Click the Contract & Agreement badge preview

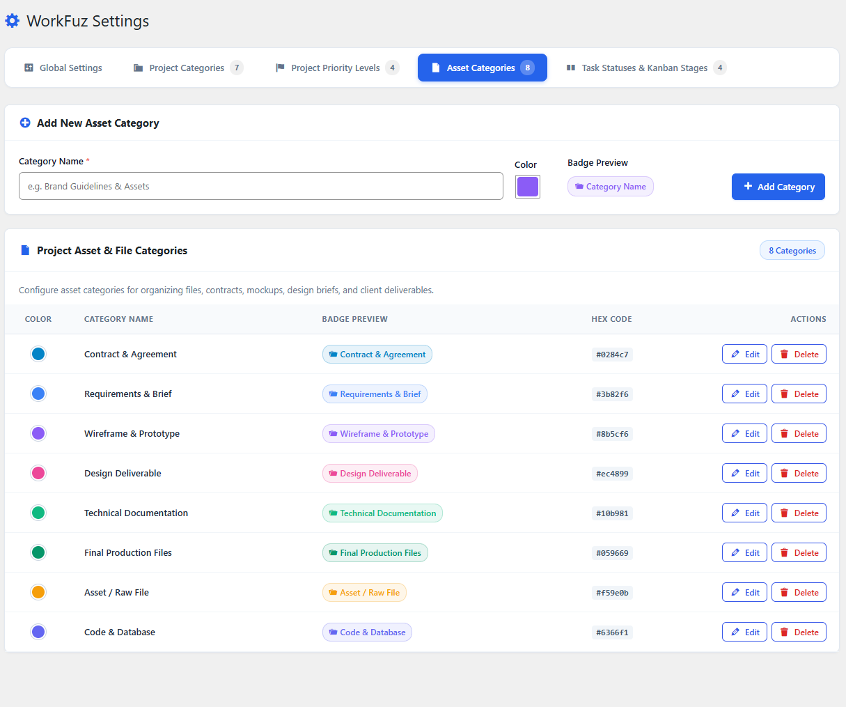coord(377,354)
